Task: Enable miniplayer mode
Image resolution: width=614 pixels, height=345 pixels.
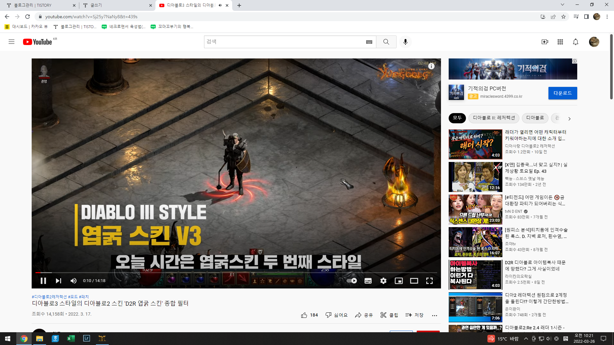Action: pos(398,281)
